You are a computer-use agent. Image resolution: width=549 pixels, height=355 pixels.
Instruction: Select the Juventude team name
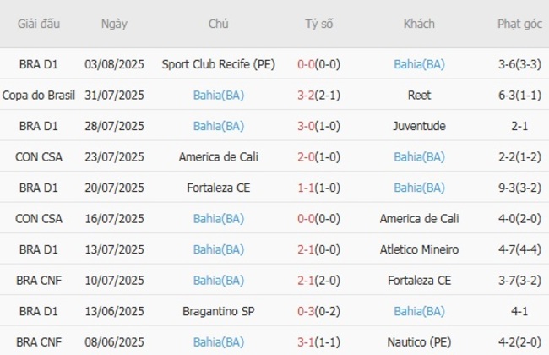[x=419, y=126]
